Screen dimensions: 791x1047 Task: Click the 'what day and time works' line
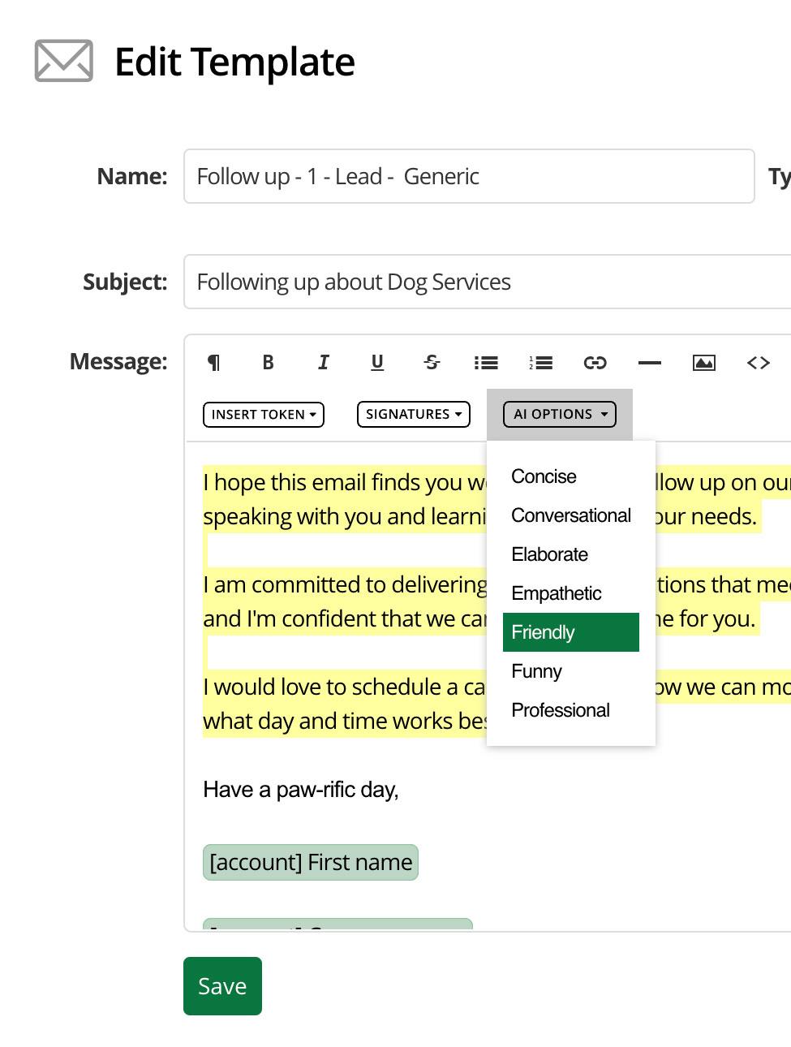[345, 721]
